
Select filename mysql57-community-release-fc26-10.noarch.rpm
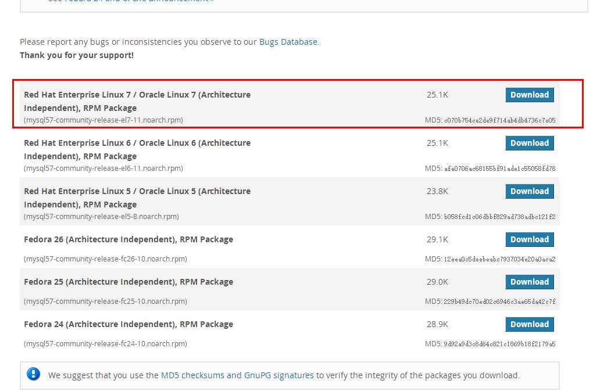(105, 259)
